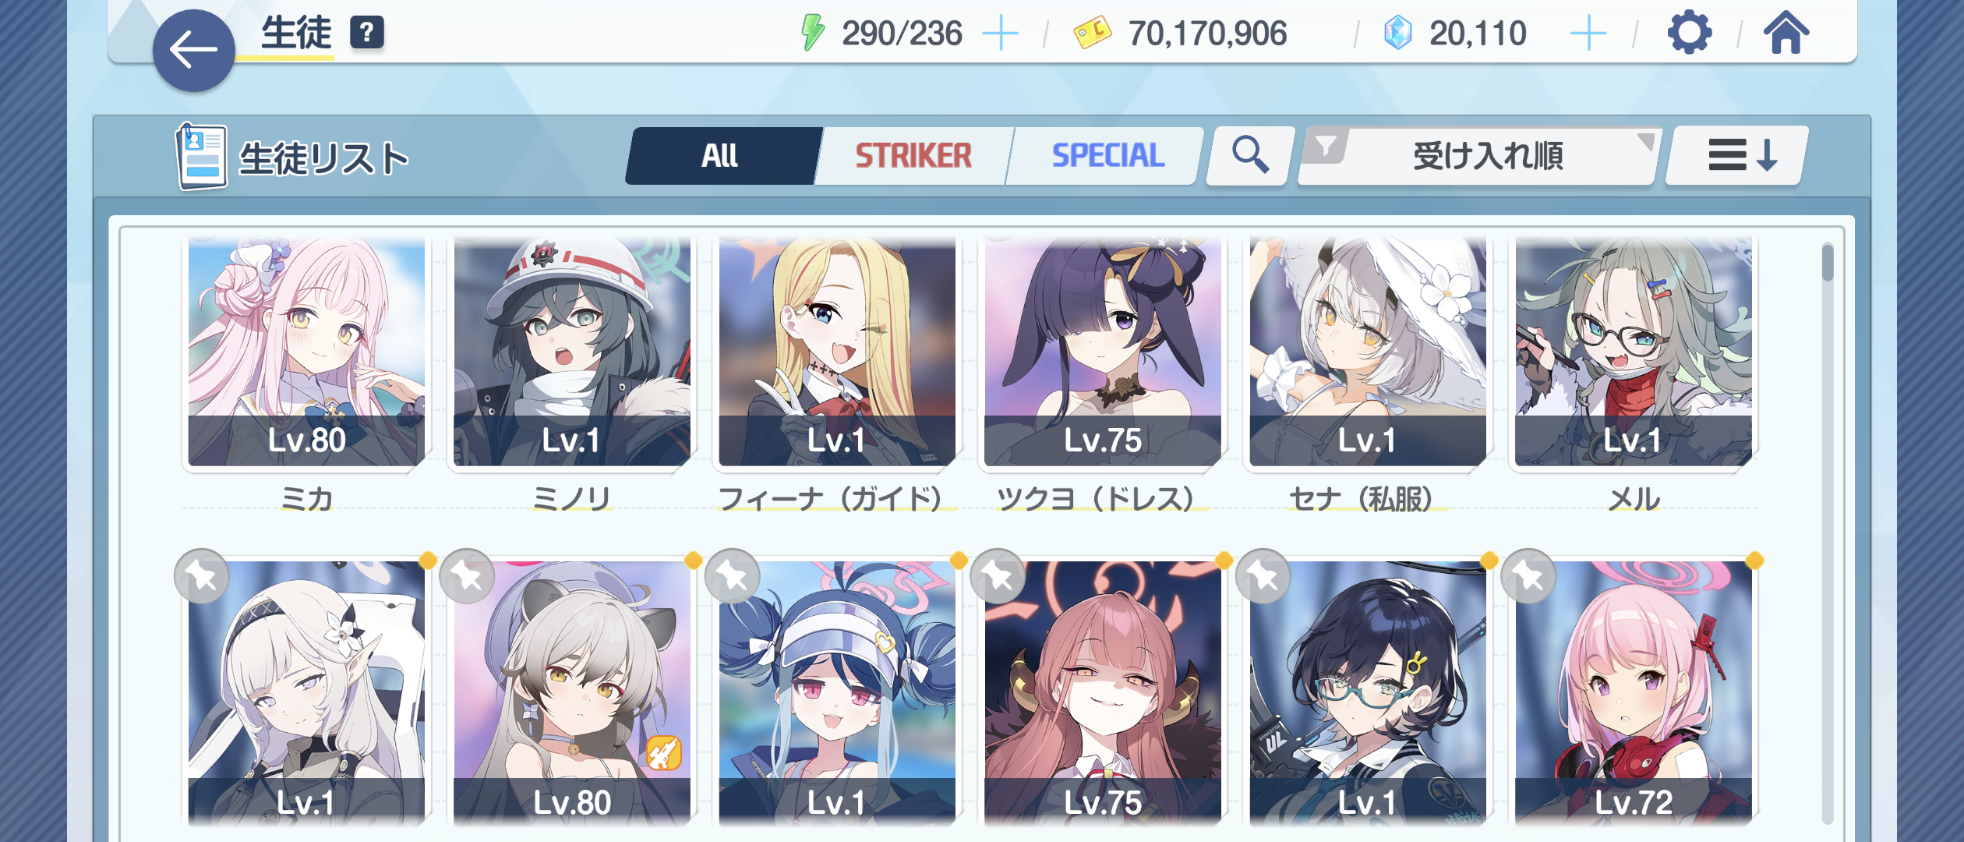
Task: Add energy with the plus beside 290/236
Action: [x=1001, y=34]
